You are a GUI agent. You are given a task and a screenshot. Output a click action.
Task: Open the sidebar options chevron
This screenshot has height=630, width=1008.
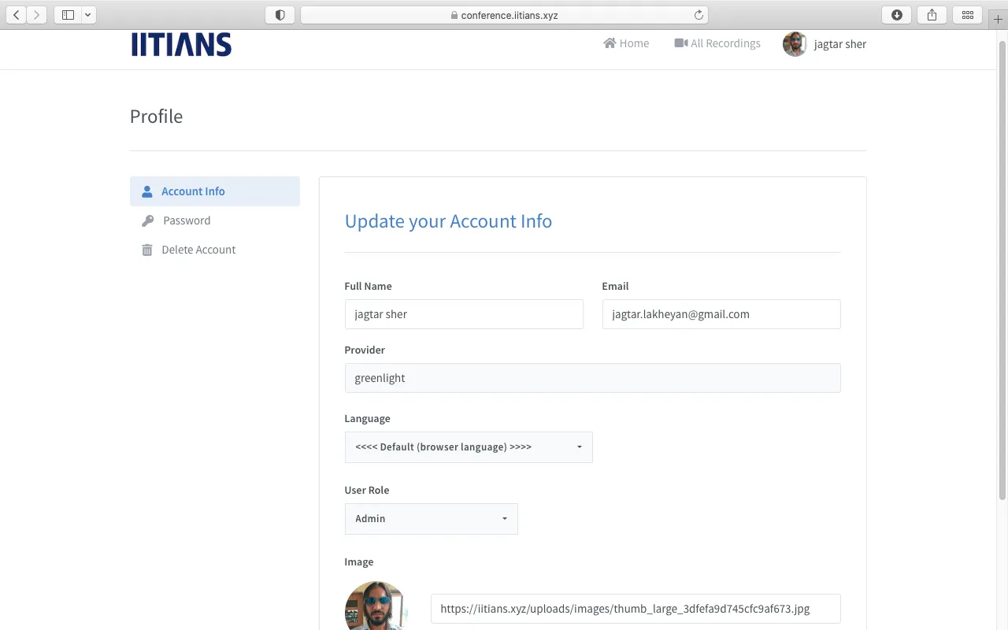[88, 15]
